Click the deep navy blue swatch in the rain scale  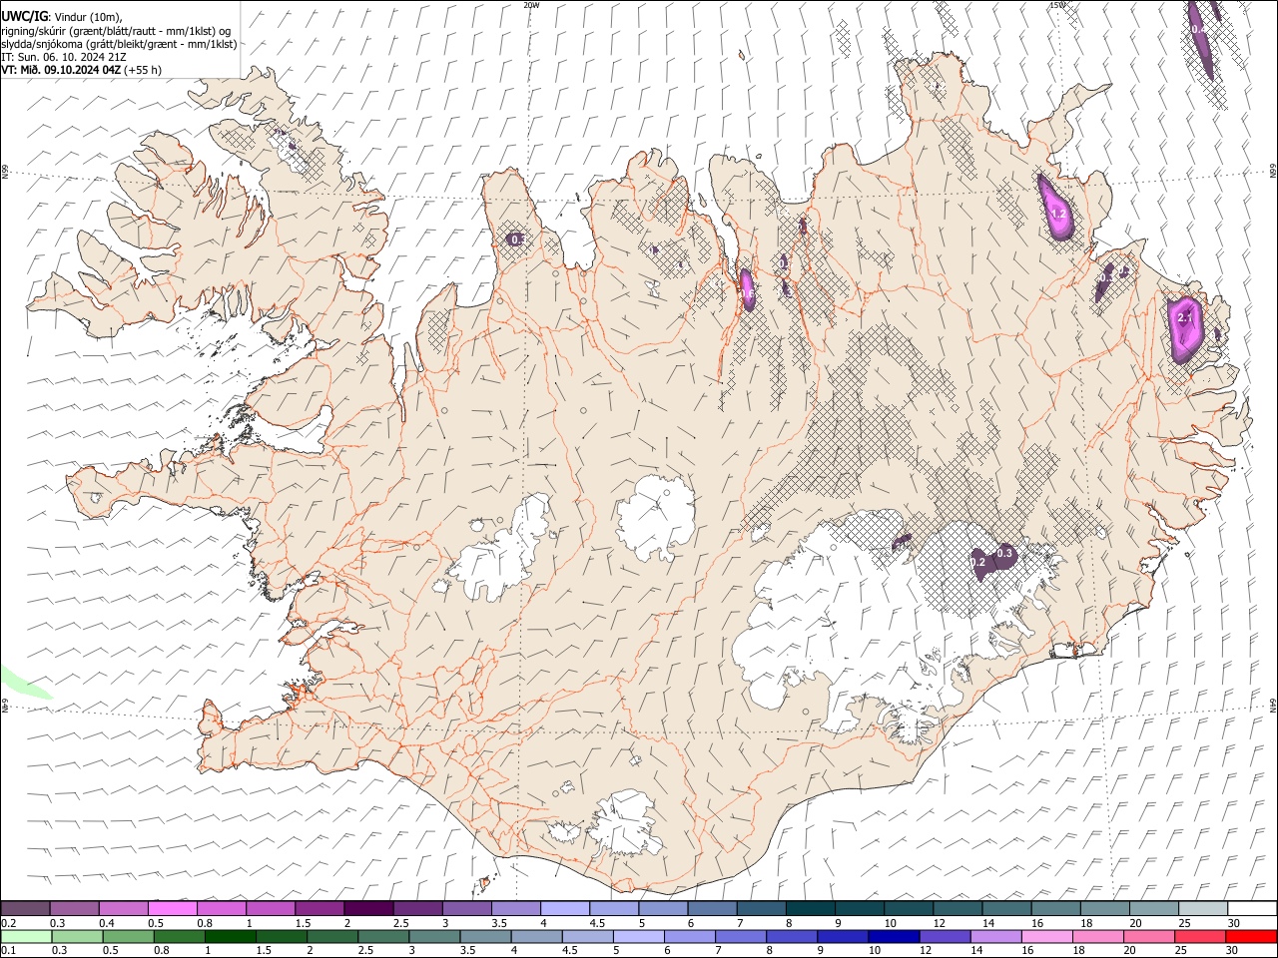point(894,936)
